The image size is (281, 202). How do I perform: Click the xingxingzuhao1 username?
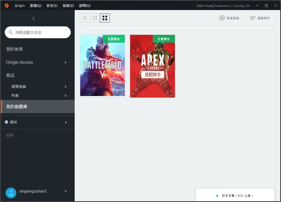coord(33,191)
